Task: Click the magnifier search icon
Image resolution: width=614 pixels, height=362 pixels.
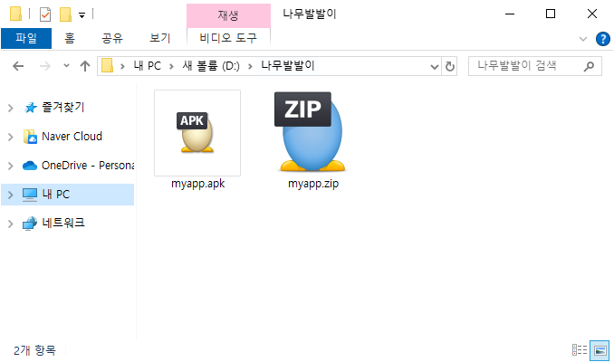Action: coord(589,67)
